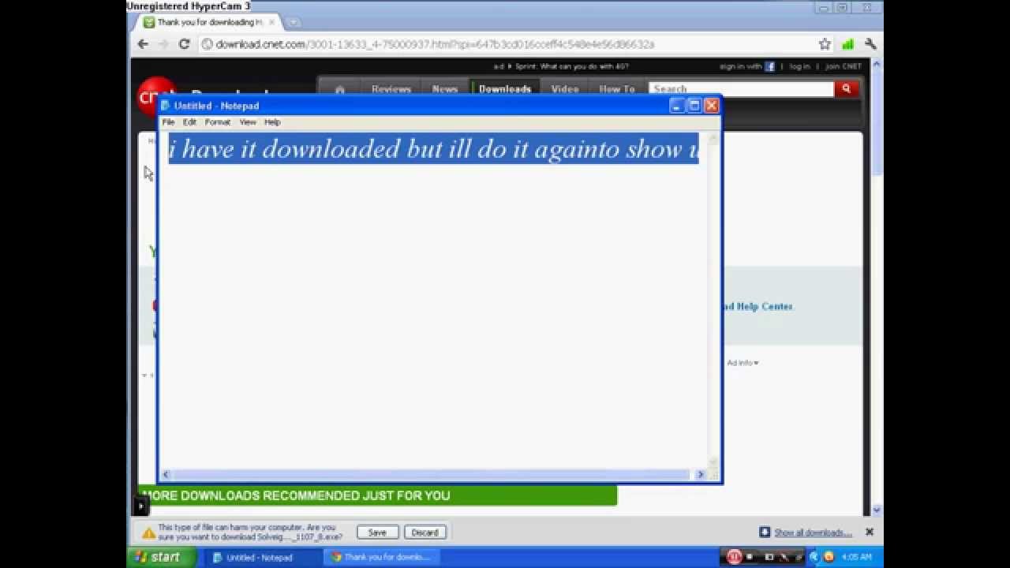Click Chrome page scrollbar down arrow
Image resolution: width=1010 pixels, height=568 pixels.
877,510
